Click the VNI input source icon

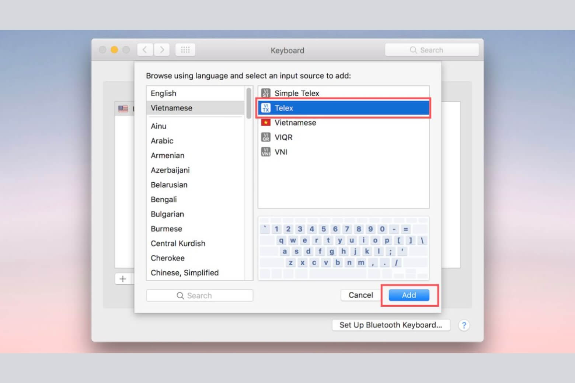click(265, 152)
